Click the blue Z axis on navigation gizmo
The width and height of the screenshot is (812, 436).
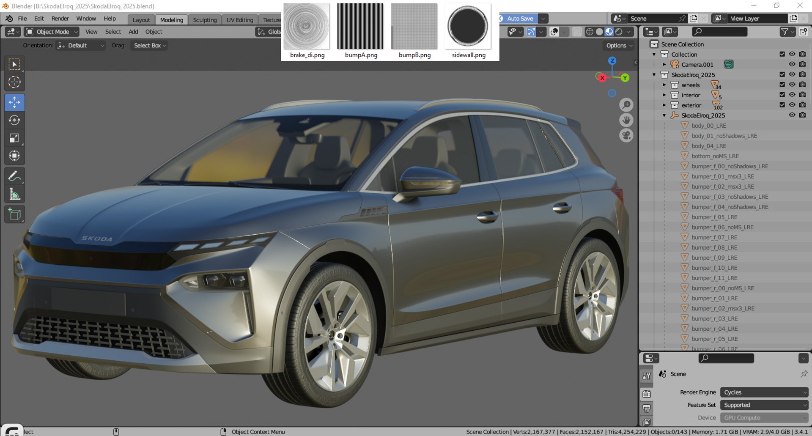click(612, 61)
